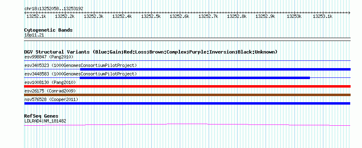Click the 13252.5k ruler tick label
This screenshot has height=148, width=362.
pos(151,16)
